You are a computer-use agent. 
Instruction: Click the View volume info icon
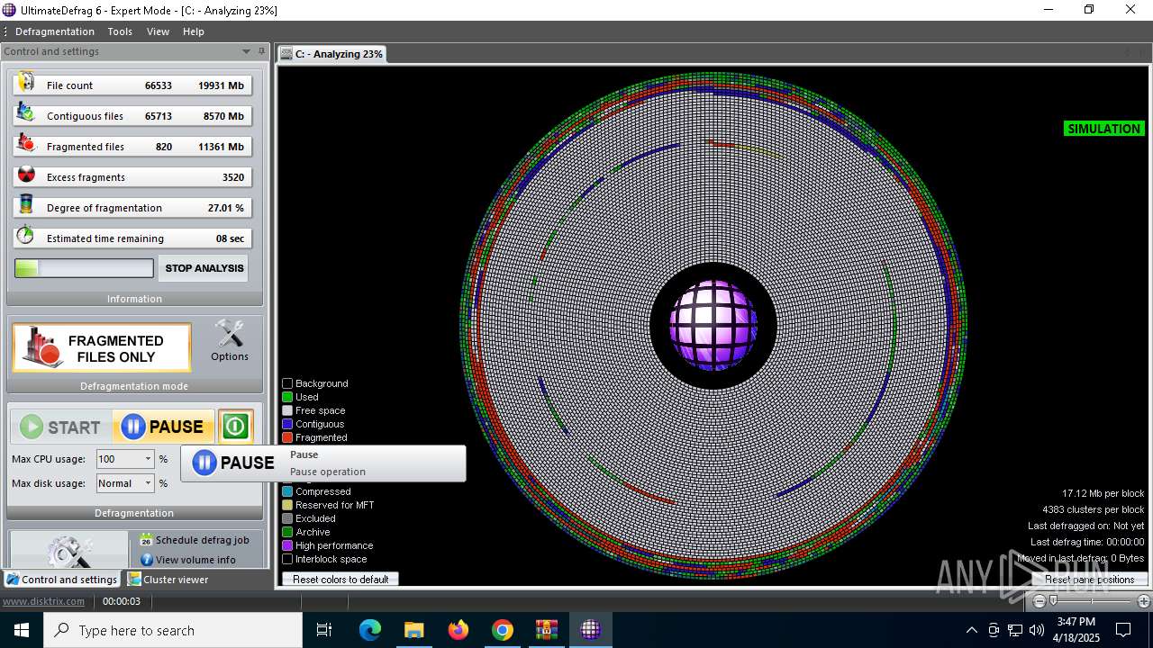coord(146,560)
